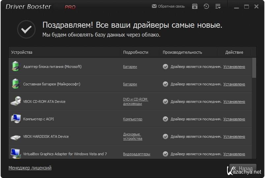Open DVD и CD-ROM дисководы category link
The width and height of the screenshot is (265, 178).
tap(135, 101)
